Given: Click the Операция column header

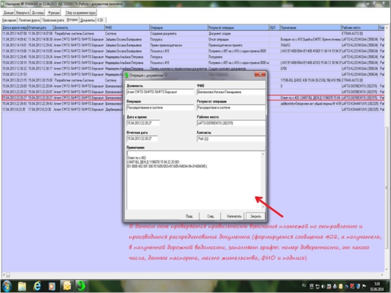Looking at the screenshot, I should 178,28.
